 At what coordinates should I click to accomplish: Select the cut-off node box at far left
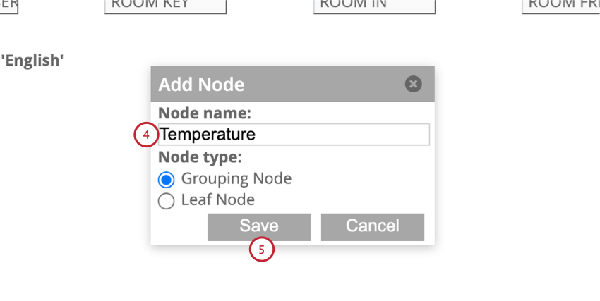8,6
